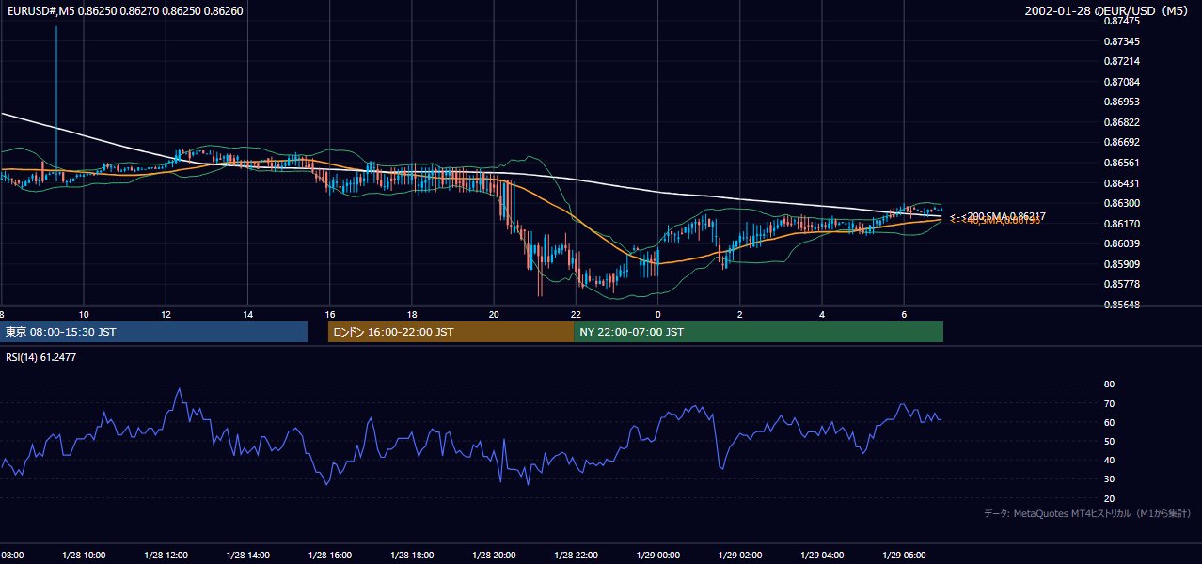
Task: Click hour label 4 under price chart
Action: pyautogui.click(x=822, y=314)
